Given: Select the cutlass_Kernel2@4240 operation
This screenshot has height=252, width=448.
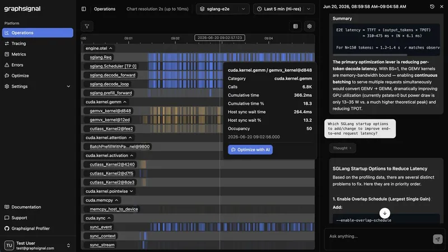Looking at the screenshot, I should (x=113, y=164).
